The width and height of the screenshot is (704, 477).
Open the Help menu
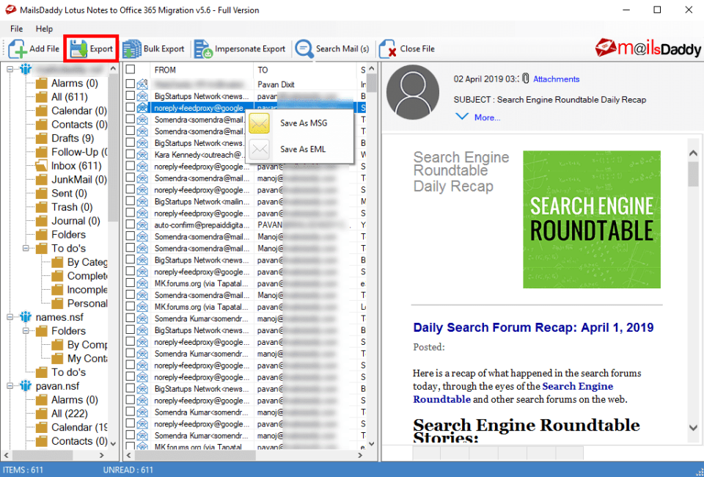[44, 29]
